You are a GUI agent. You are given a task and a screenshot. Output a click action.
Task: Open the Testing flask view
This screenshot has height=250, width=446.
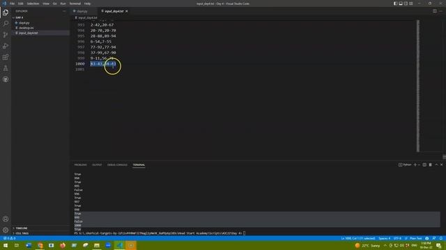click(x=6, y=68)
